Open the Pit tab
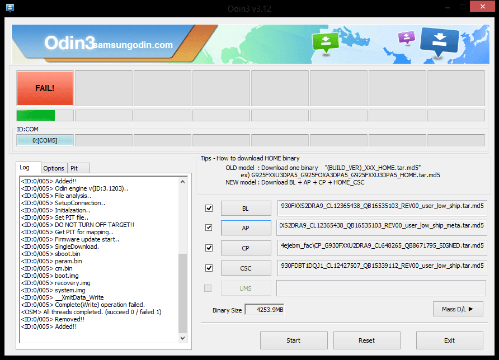Image resolution: width=499 pixels, height=360 pixels. click(79, 168)
